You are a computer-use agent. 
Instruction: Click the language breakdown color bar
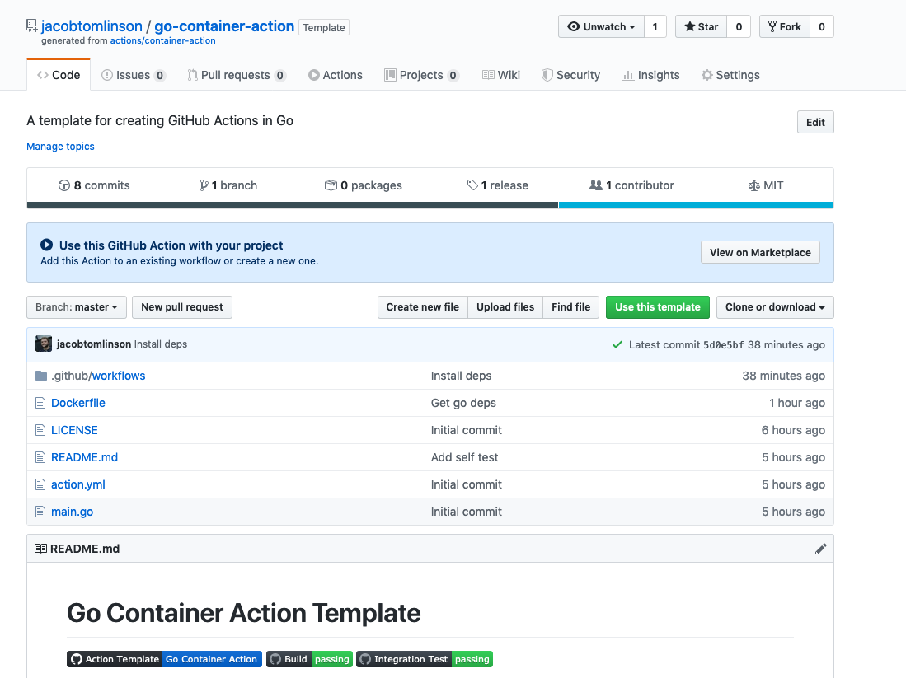[x=430, y=205]
